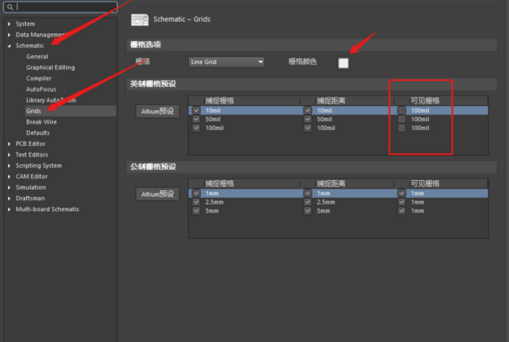Toggle the 2.5mm snap grid checkbox
The image size is (509, 342).
click(196, 202)
